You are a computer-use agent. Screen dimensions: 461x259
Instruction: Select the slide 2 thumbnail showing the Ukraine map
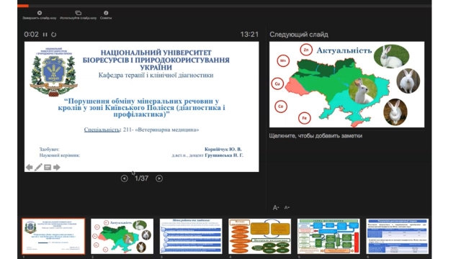[x=122, y=236]
